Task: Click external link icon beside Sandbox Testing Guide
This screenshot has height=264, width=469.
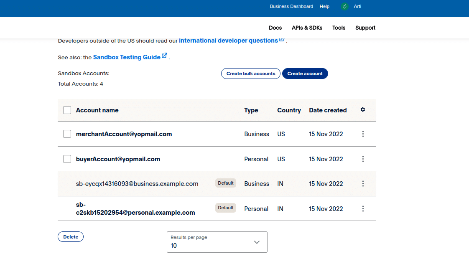Action: [165, 56]
